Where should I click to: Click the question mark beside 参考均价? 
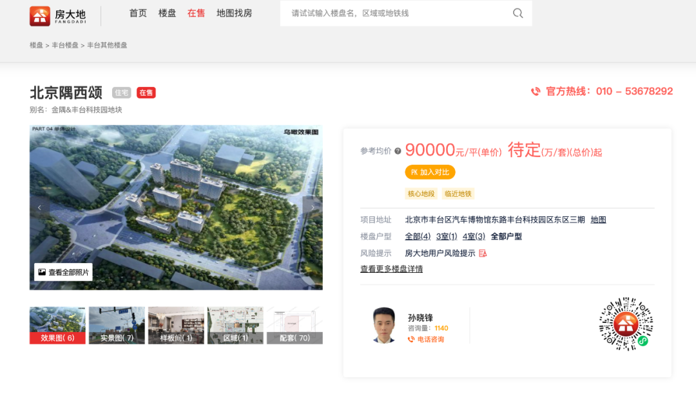[398, 151]
